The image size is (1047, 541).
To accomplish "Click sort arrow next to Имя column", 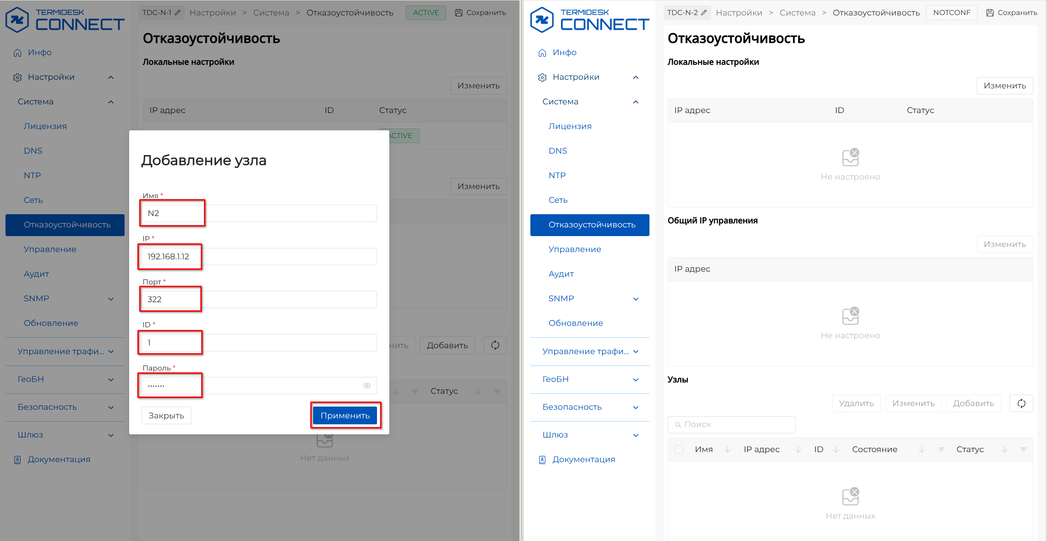I will click(728, 449).
